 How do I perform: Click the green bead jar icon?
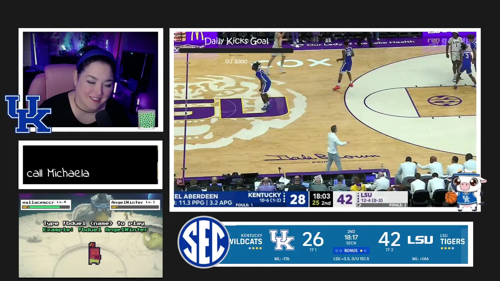tap(147, 119)
